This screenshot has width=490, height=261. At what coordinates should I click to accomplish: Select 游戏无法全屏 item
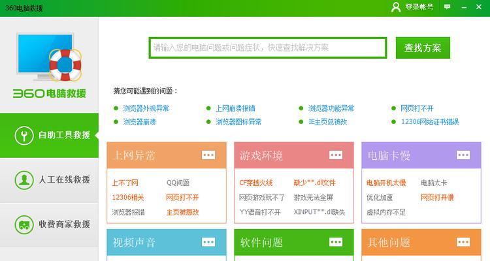[x=313, y=197]
